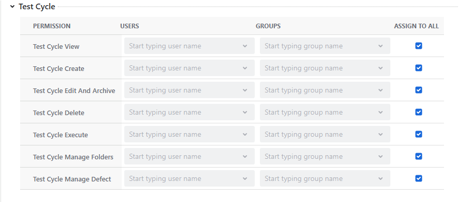Select the Test Cycle Edit And Archive label

point(74,90)
